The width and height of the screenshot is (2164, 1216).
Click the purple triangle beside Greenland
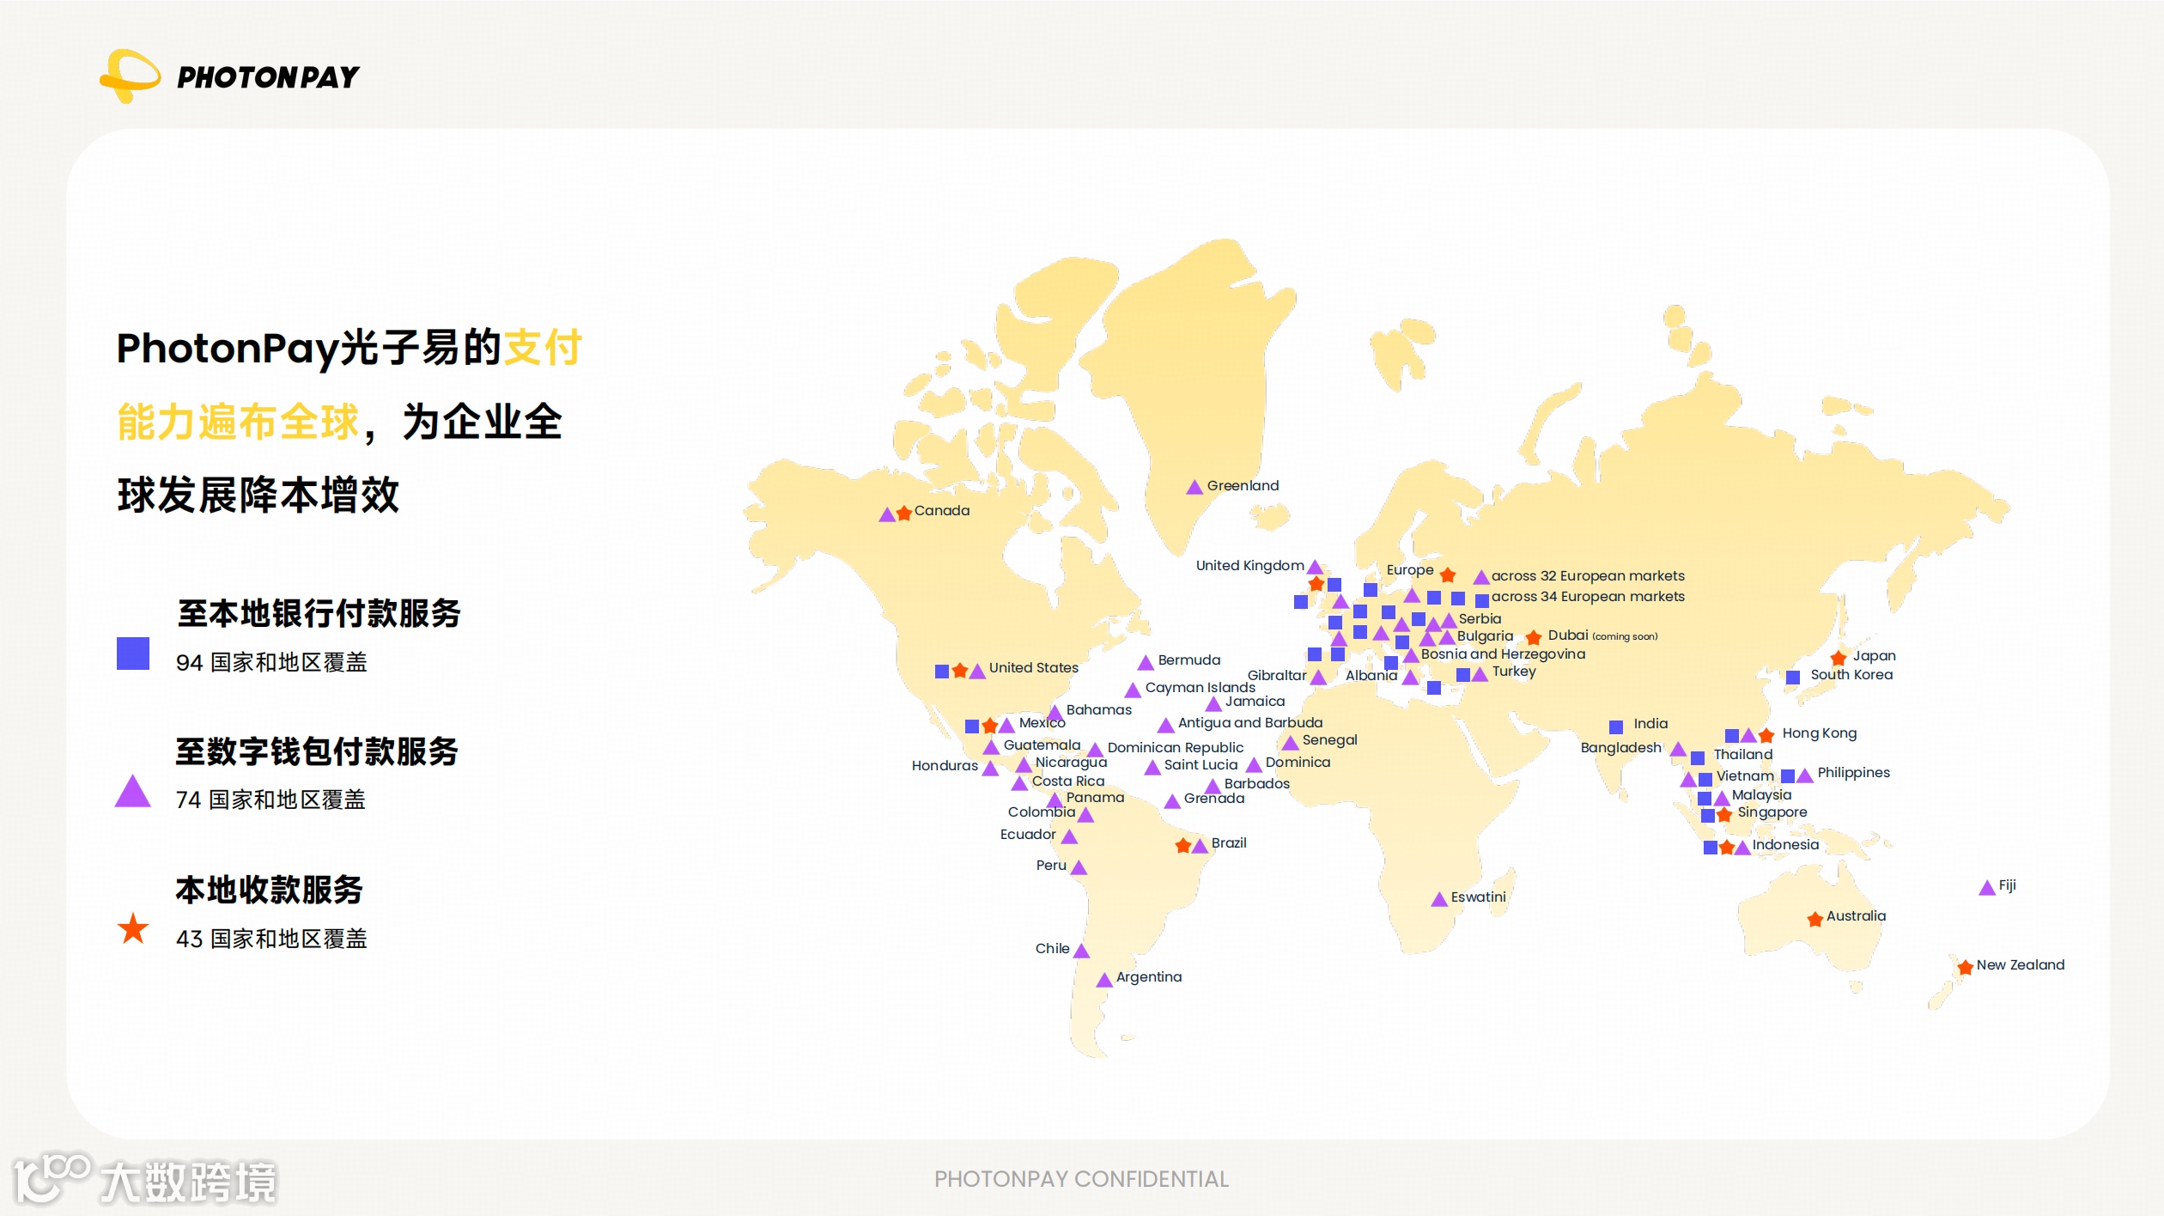(x=1194, y=488)
